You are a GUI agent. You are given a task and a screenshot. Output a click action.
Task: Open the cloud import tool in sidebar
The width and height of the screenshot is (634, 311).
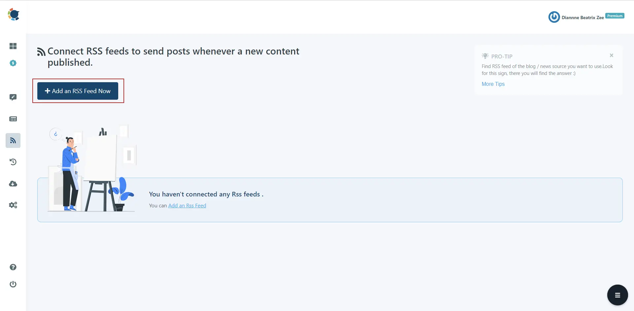tap(13, 184)
